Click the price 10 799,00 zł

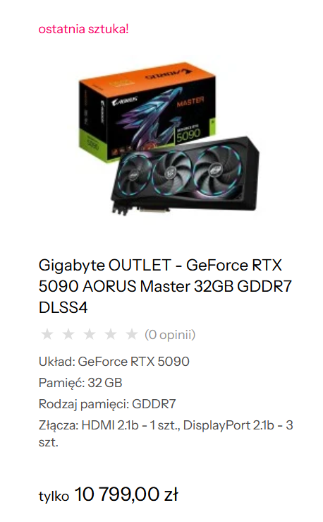pos(126,494)
